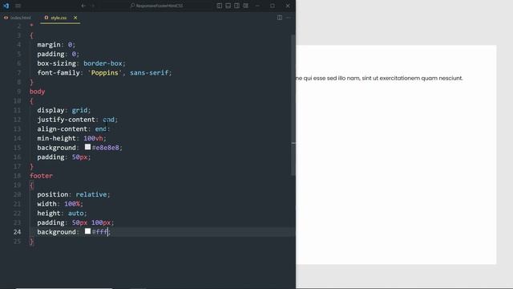Click 'position: relative;' line

pyautogui.click(x=74, y=194)
